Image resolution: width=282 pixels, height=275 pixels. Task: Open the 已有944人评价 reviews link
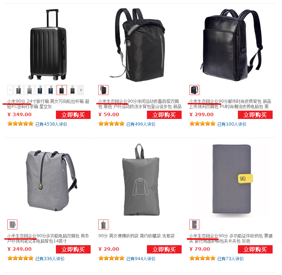coord(141,259)
